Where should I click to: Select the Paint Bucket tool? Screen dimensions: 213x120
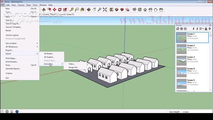[x=82, y=9]
